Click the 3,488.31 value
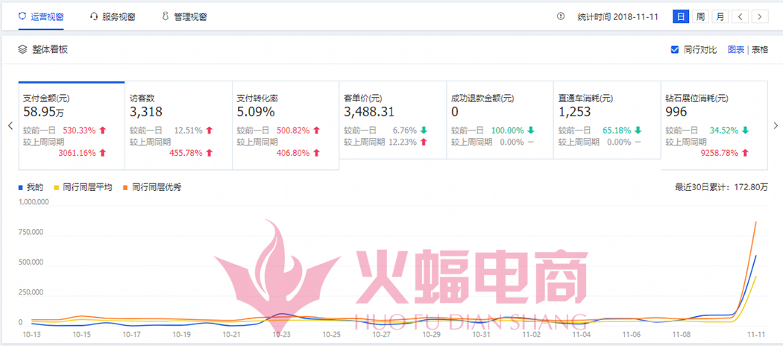This screenshot has width=783, height=346. [x=368, y=112]
